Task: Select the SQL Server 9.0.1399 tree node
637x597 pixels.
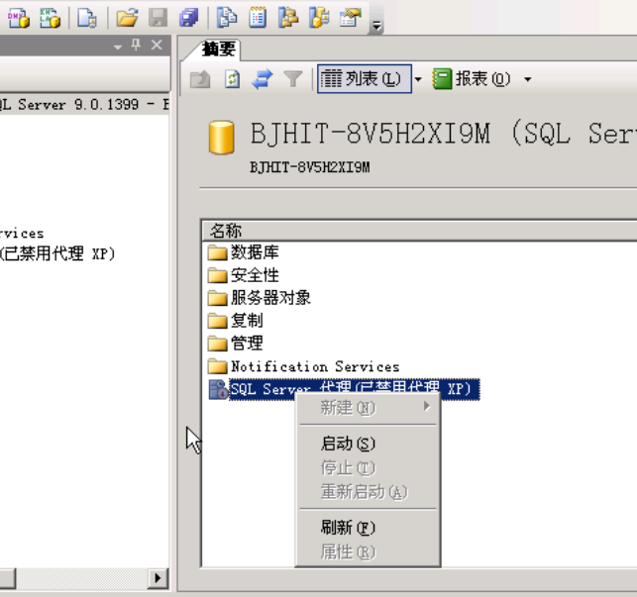Action: [x=84, y=104]
